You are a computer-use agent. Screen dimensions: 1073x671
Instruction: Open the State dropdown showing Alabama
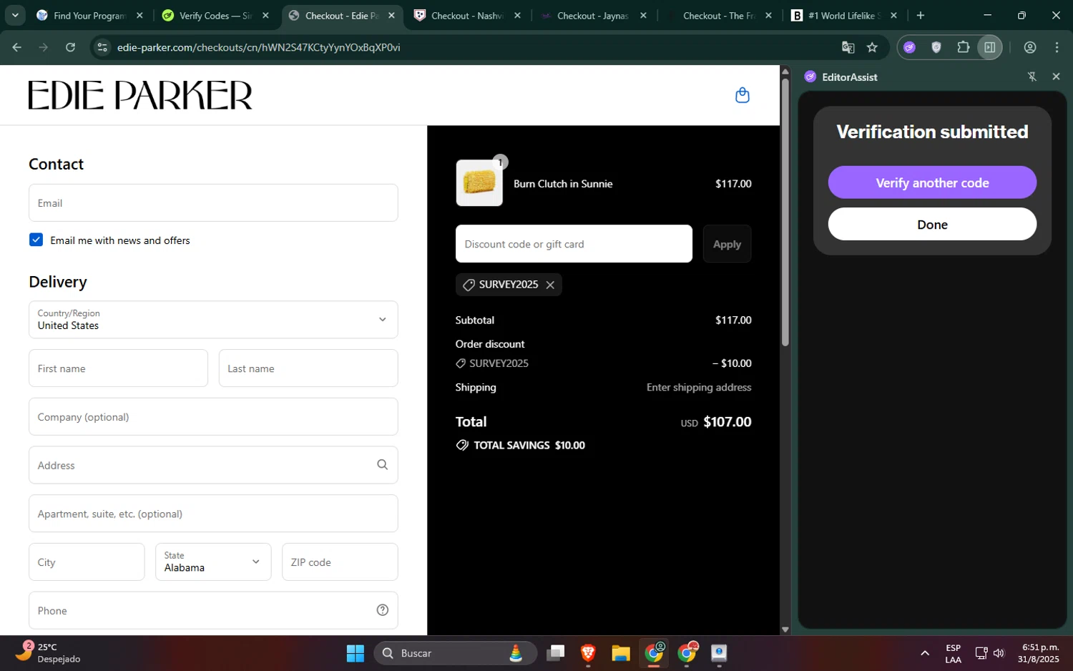(213, 562)
